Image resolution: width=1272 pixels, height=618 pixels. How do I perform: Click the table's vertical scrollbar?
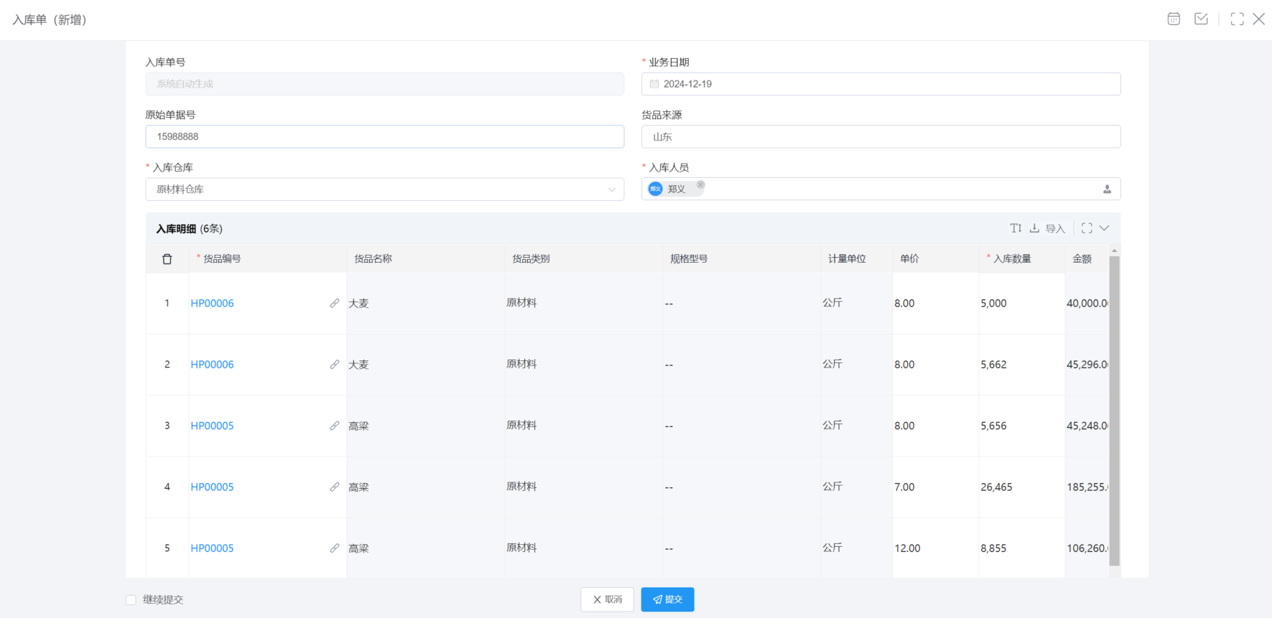1114,409
